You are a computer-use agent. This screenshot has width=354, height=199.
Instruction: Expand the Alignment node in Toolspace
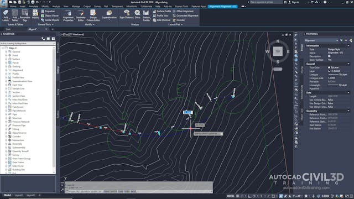[x=6, y=70]
